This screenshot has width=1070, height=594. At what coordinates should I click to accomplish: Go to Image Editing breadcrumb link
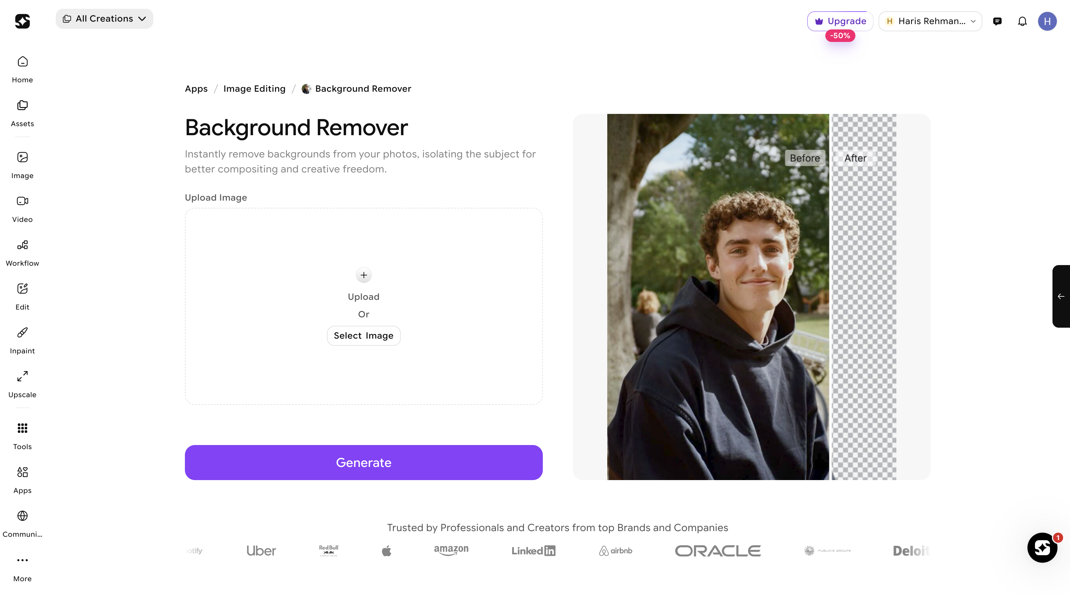254,89
